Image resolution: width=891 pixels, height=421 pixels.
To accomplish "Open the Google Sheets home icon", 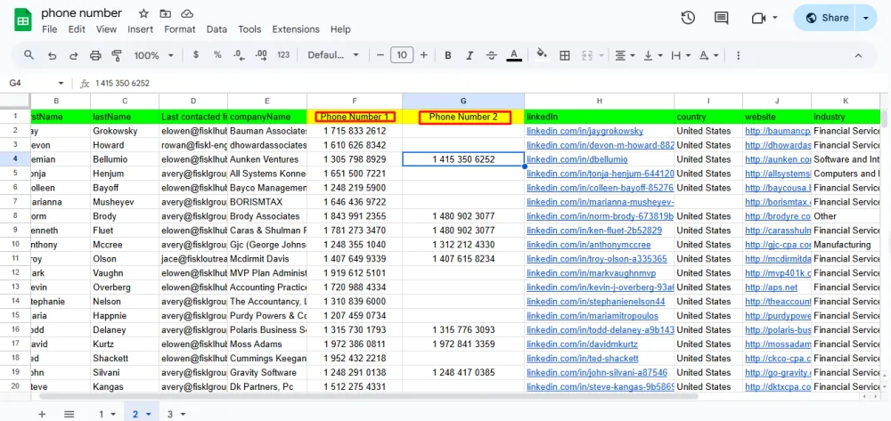I will [23, 20].
